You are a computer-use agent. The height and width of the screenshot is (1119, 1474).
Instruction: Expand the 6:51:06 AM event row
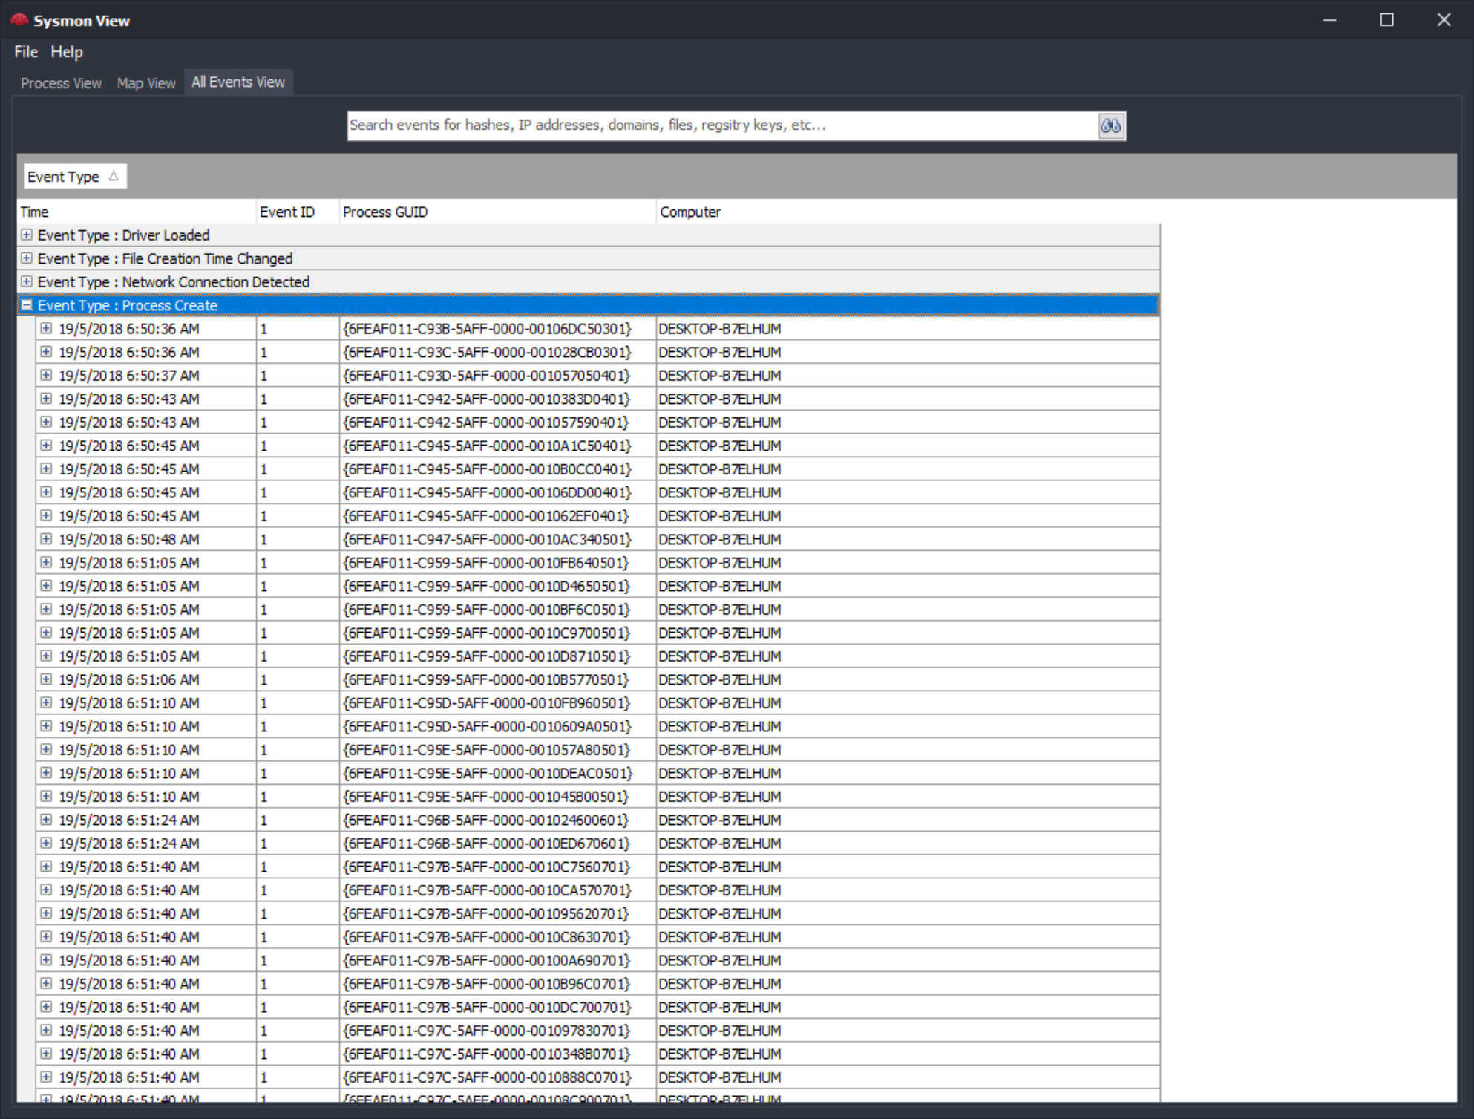coord(46,679)
